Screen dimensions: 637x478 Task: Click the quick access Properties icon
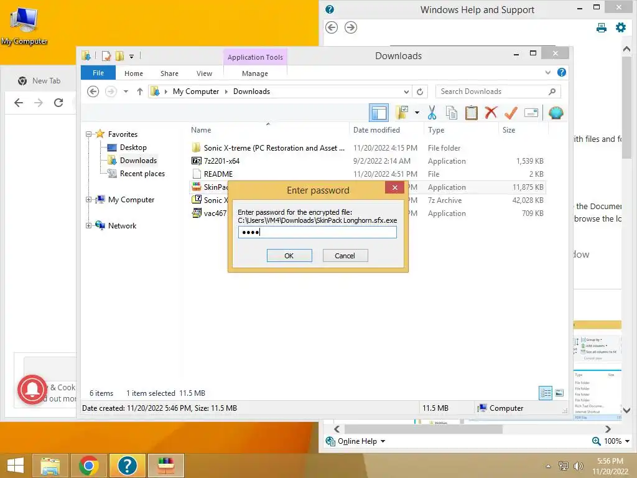(106, 56)
